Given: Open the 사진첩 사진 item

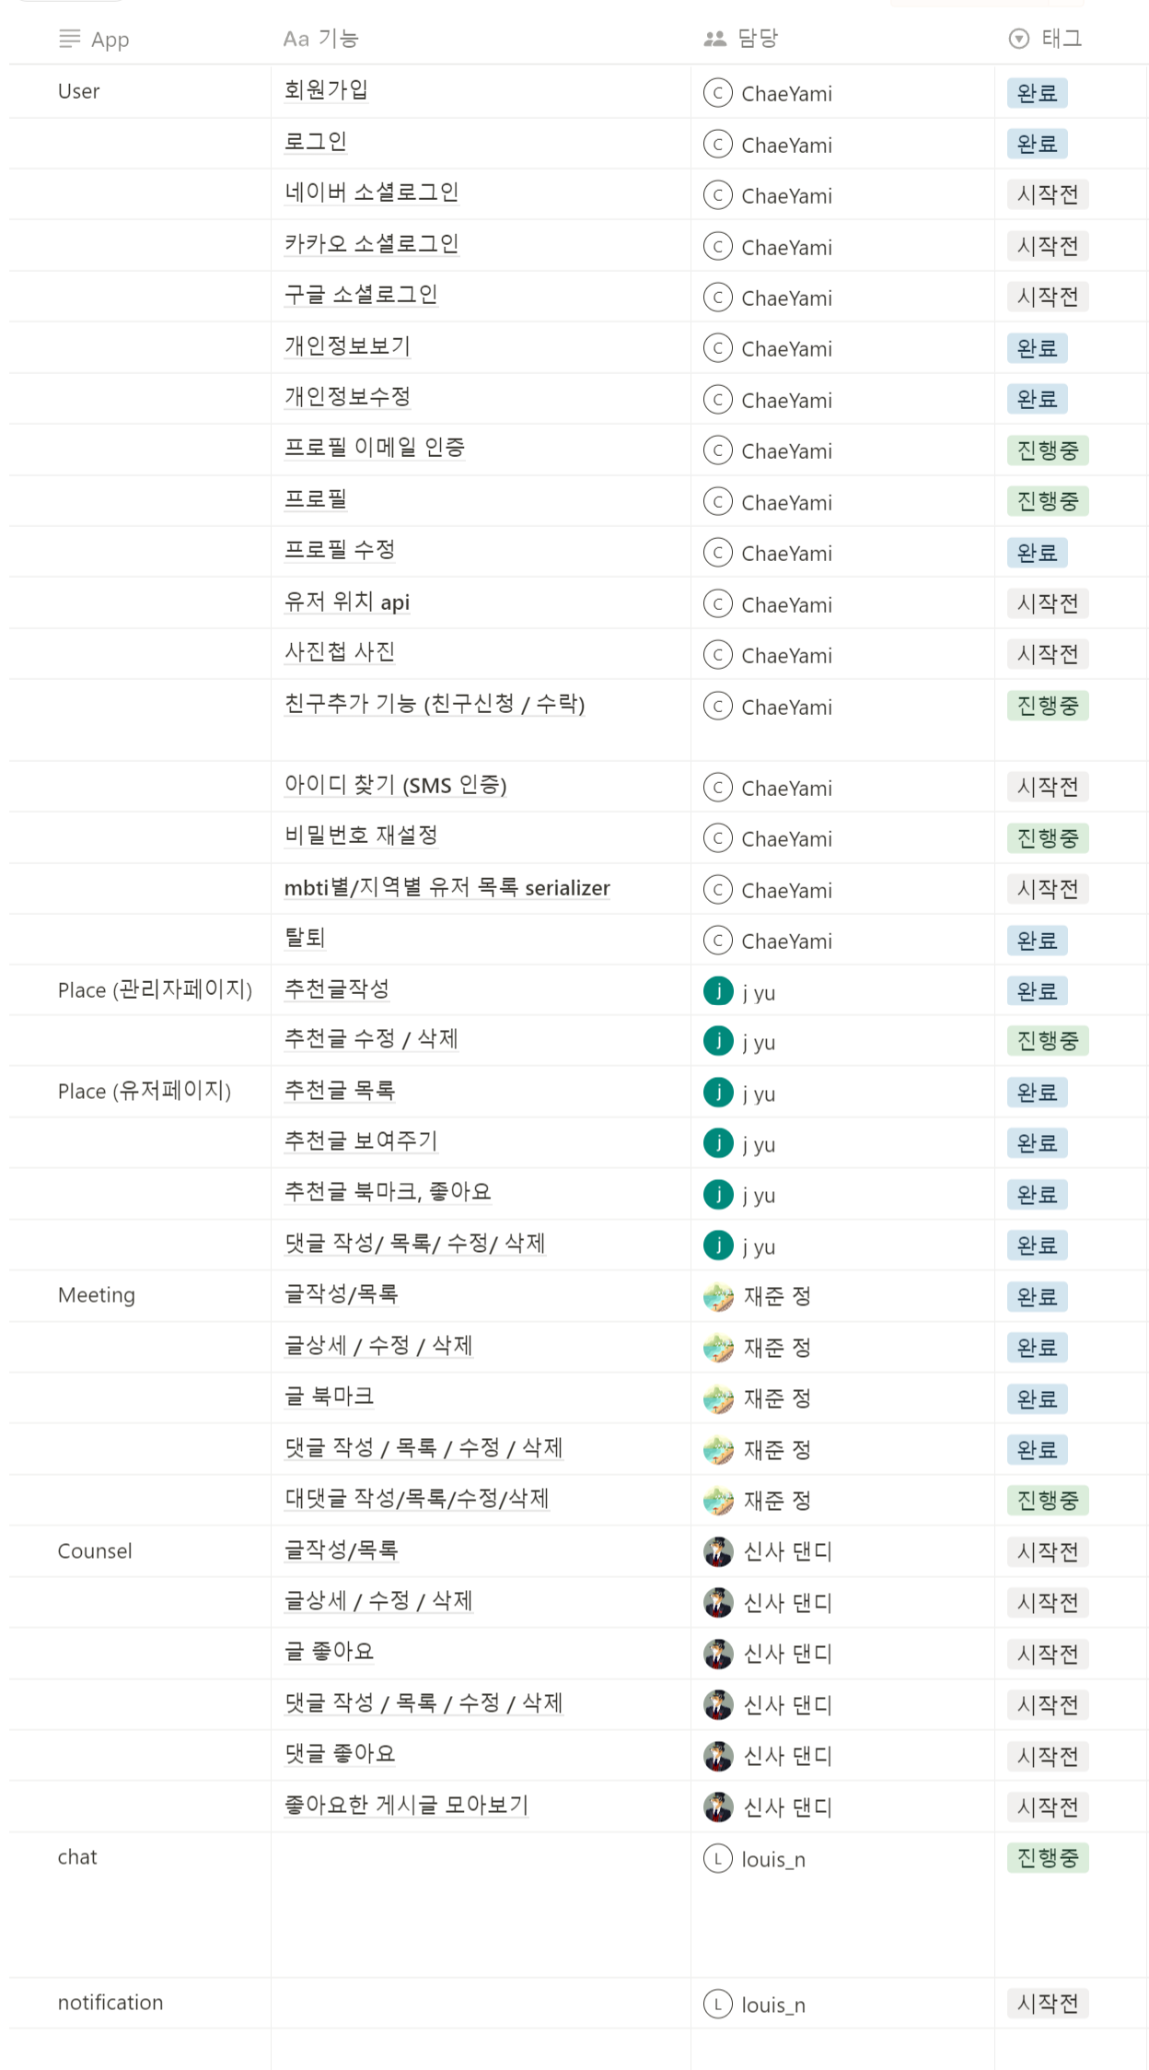Looking at the screenshot, I should [340, 652].
